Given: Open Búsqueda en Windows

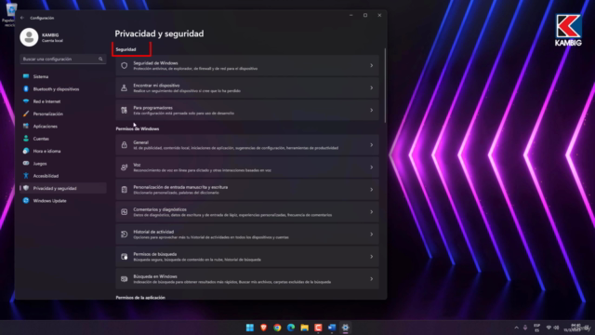Looking at the screenshot, I should pyautogui.click(x=247, y=279).
